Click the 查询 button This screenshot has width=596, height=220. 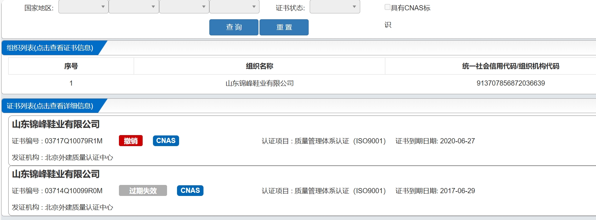pyautogui.click(x=234, y=27)
